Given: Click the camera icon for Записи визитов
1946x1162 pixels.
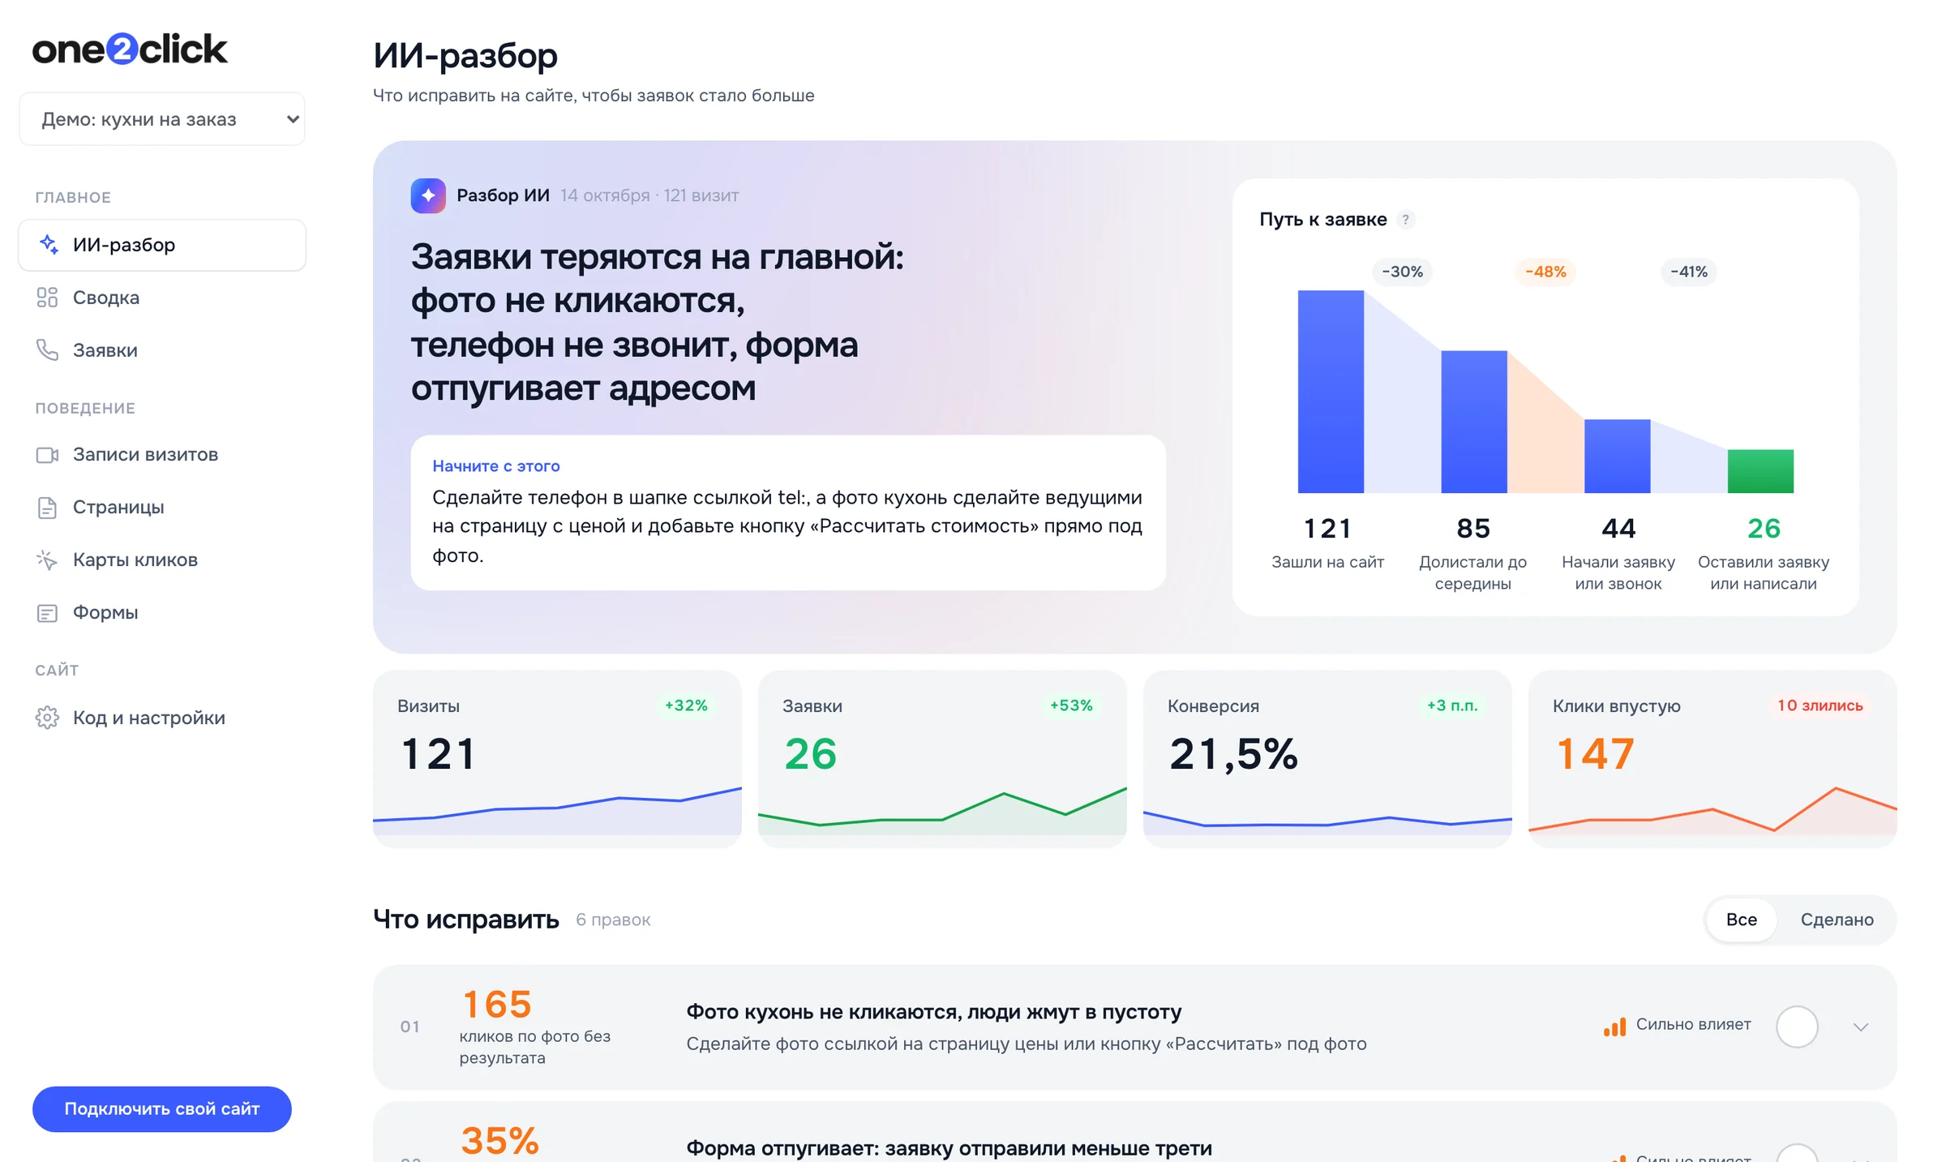Looking at the screenshot, I should pos(47,455).
